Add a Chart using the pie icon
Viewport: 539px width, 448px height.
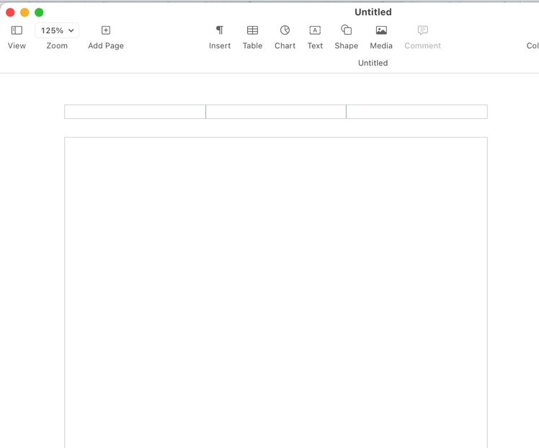pos(285,30)
